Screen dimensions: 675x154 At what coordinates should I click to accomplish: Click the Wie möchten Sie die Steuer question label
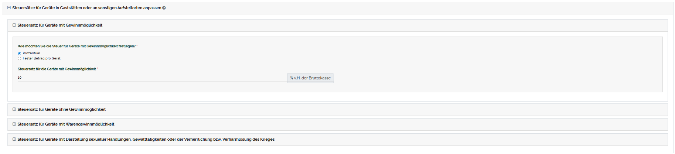click(x=76, y=46)
